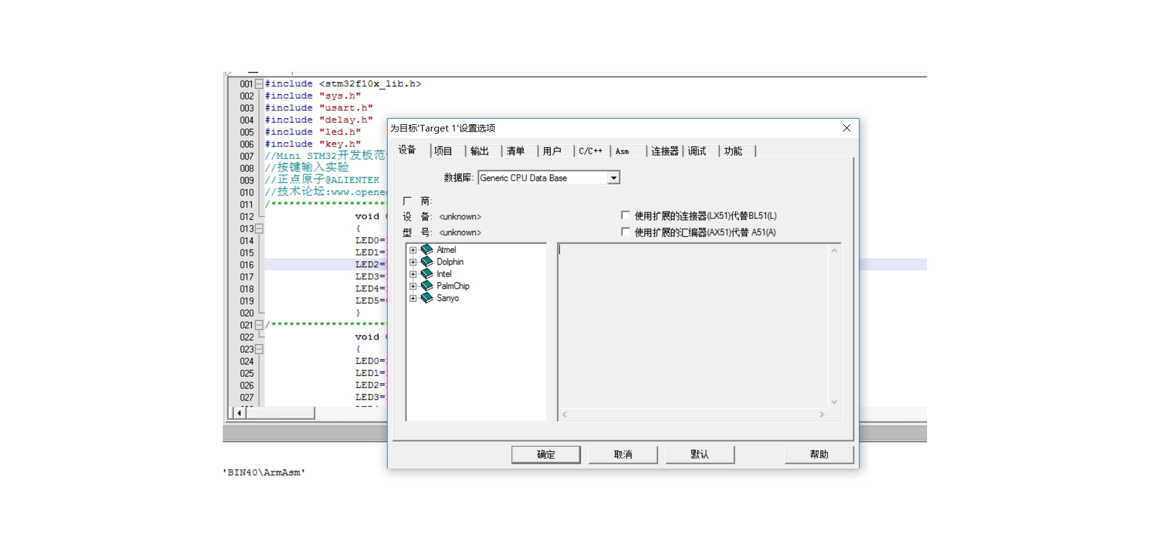Expand the Atmel vendor node

(x=413, y=250)
